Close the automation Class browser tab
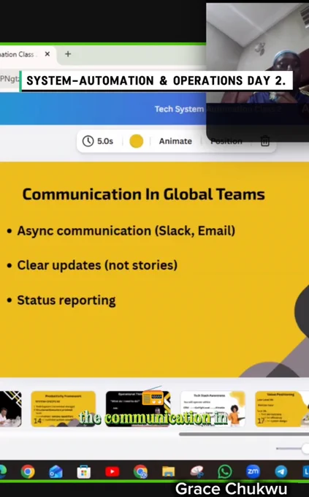This screenshot has height=497, width=309. [47, 54]
